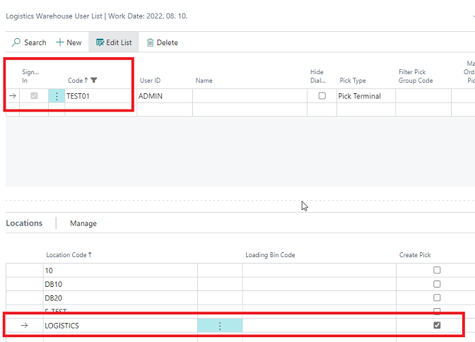
Task: Click the DB10 location code cell
Action: [120, 284]
